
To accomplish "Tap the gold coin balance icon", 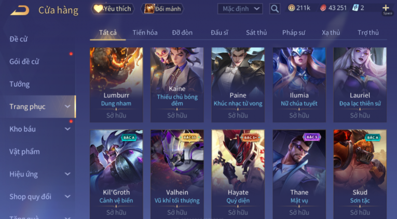I will (292, 8).
